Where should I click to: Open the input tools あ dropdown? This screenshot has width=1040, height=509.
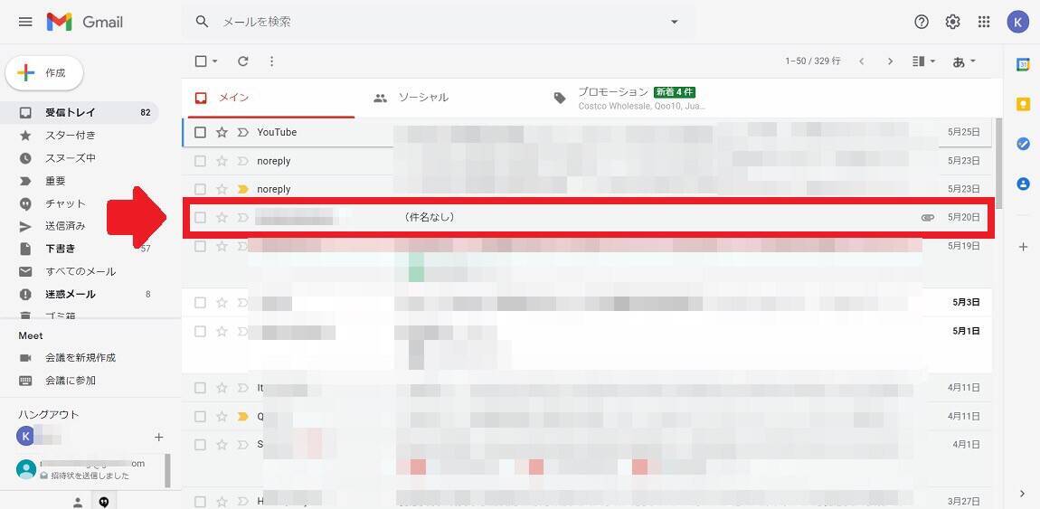point(964,61)
